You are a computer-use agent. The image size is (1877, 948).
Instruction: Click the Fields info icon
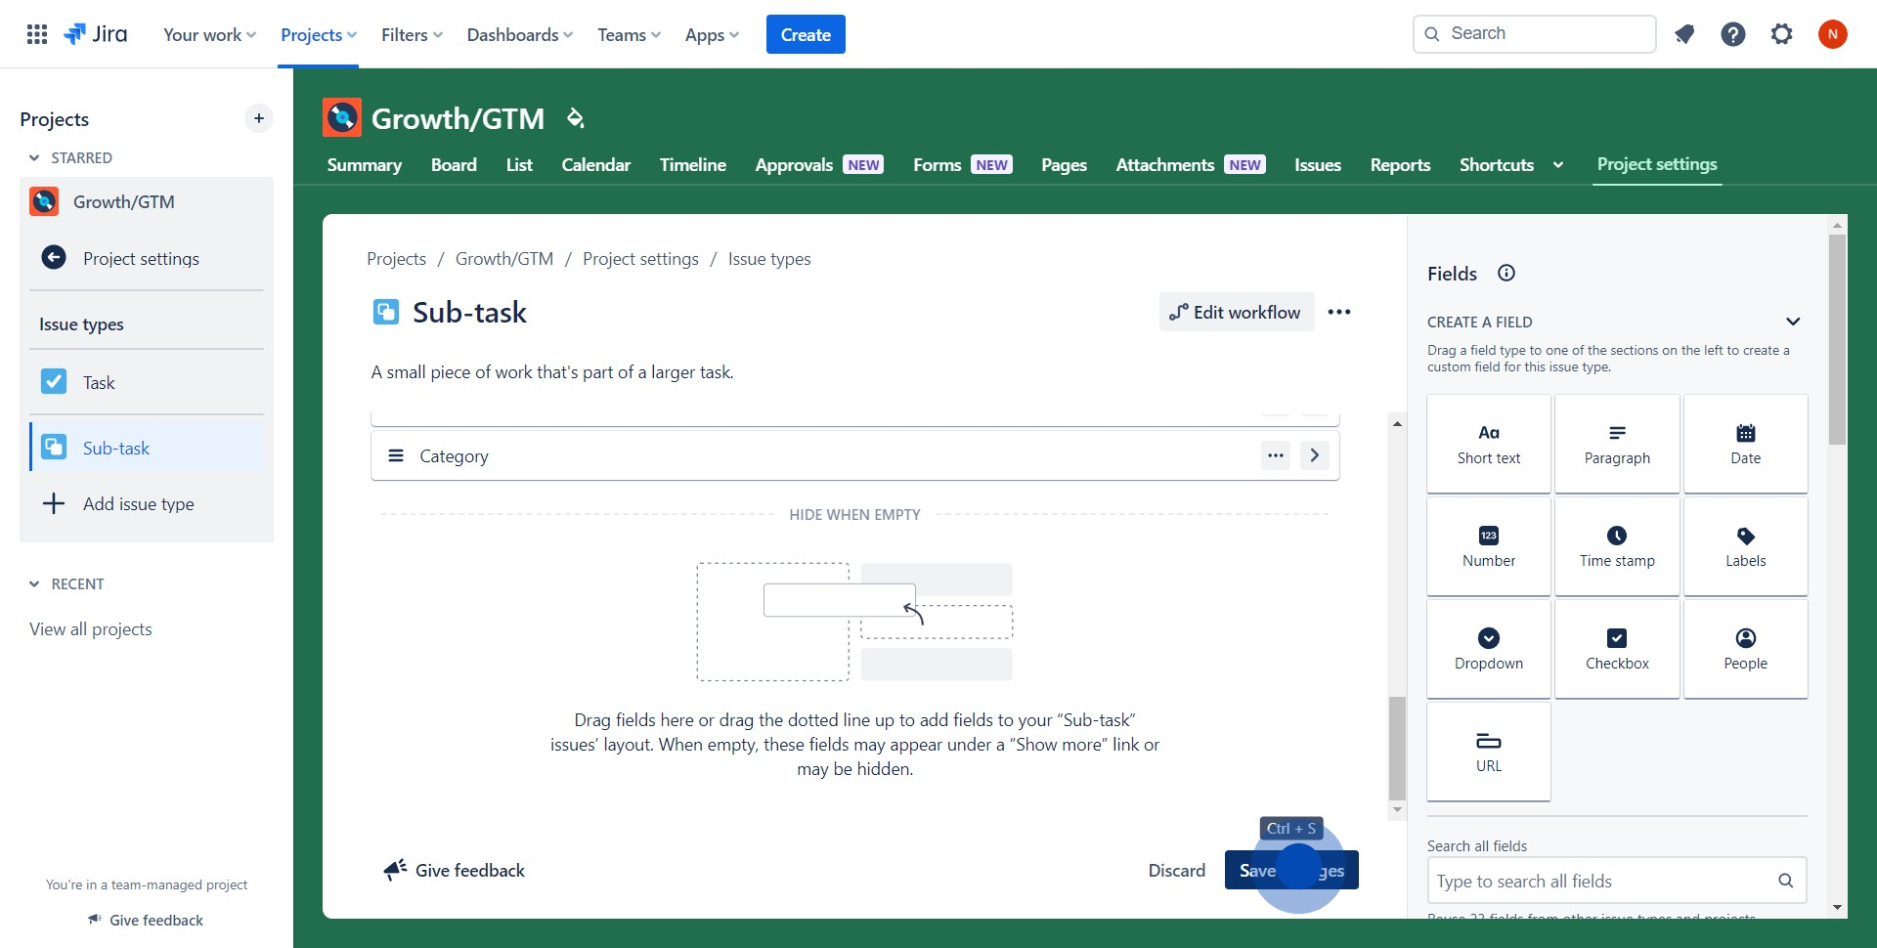(1506, 274)
